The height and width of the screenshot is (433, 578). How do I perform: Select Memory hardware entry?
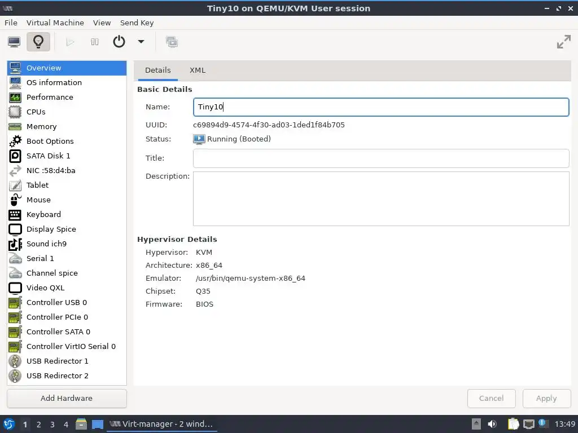(x=67, y=127)
